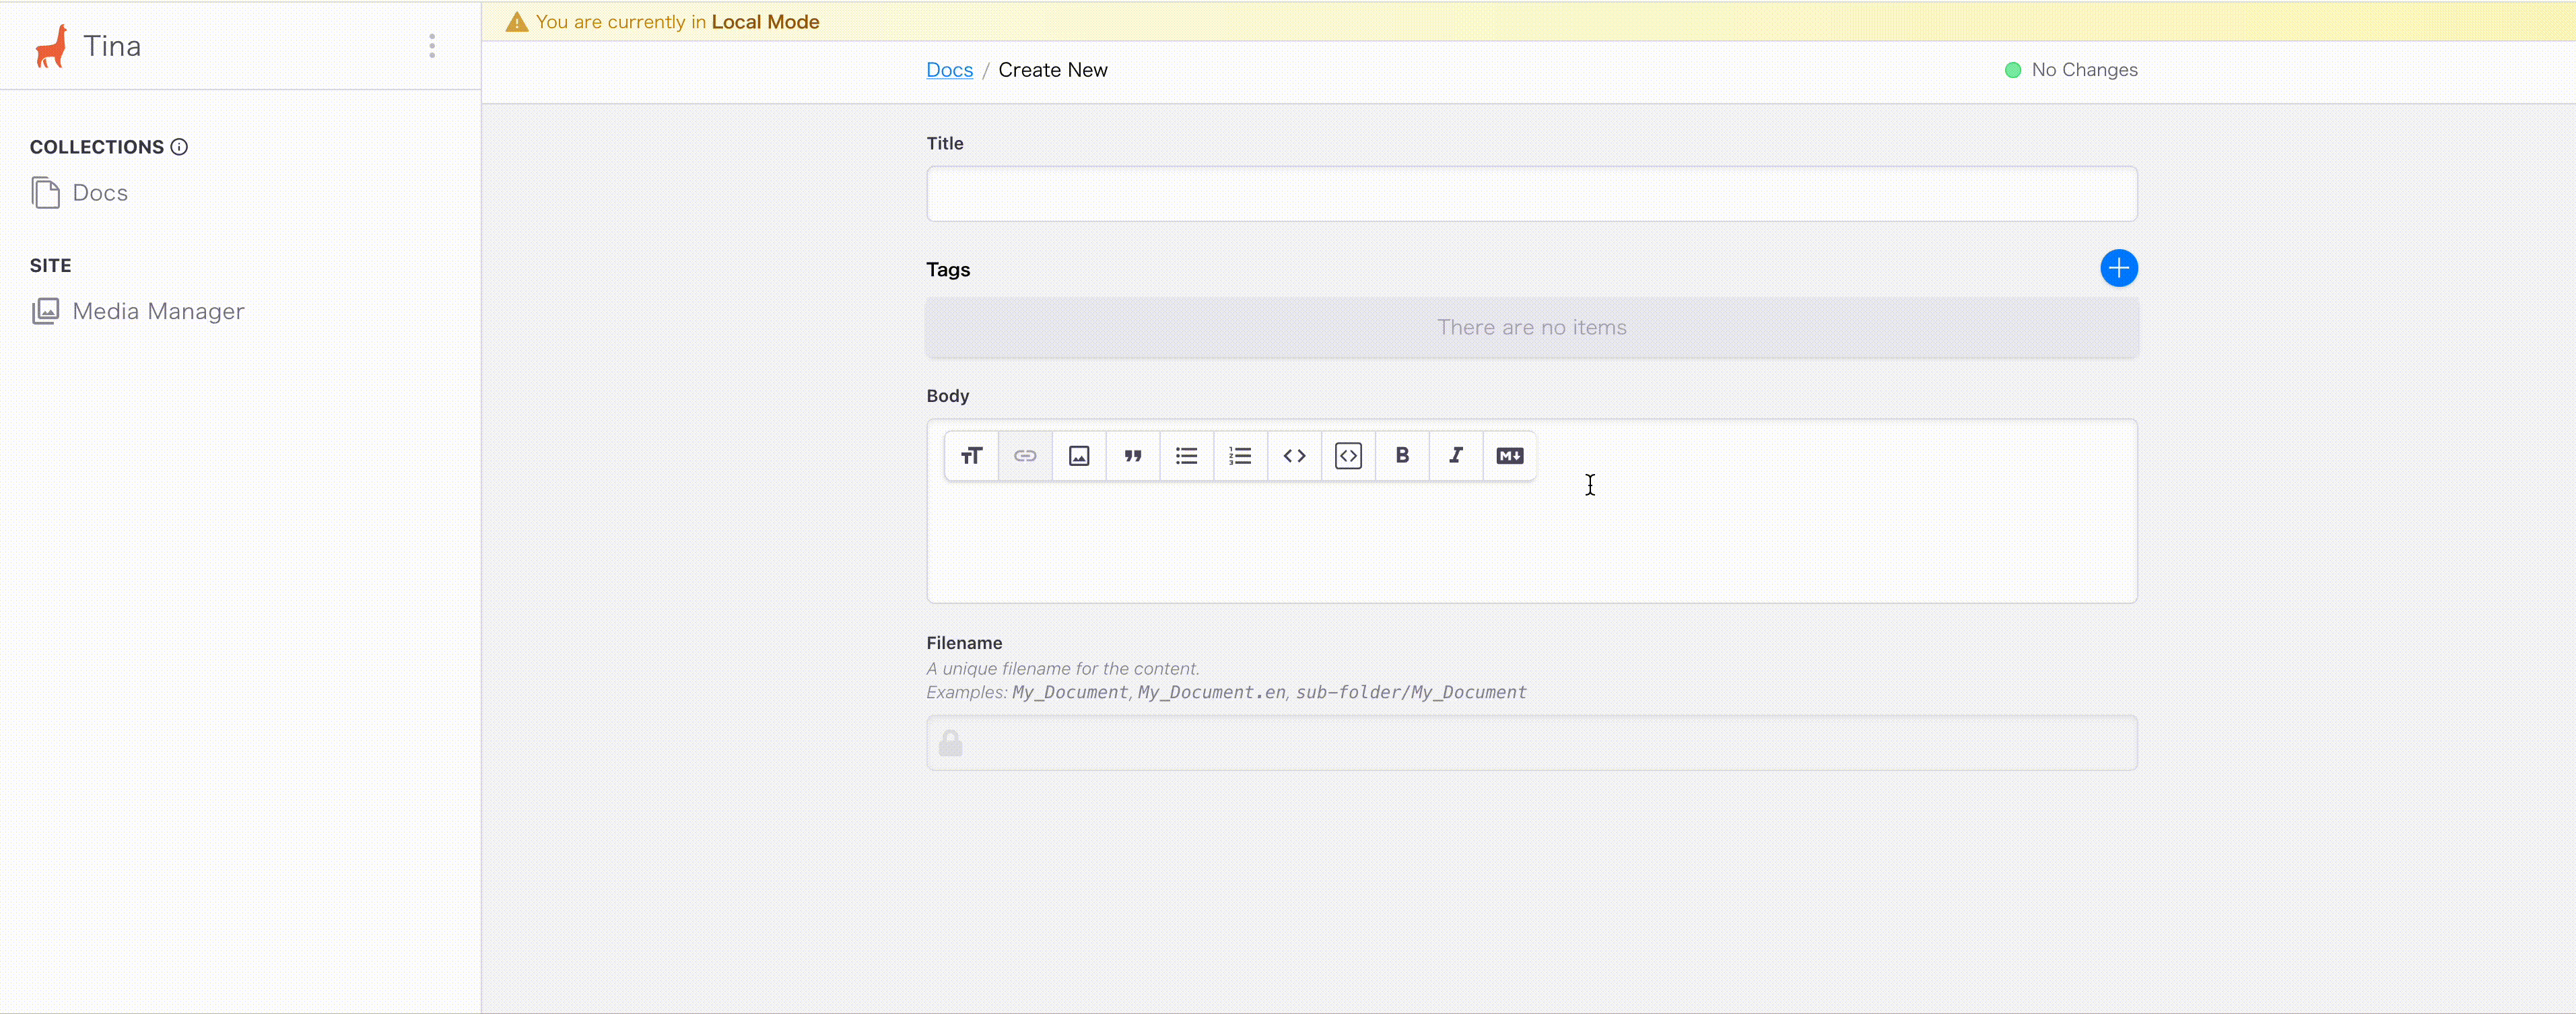Click the Tina llama logo
This screenshot has width=2576, height=1014.
click(x=52, y=46)
